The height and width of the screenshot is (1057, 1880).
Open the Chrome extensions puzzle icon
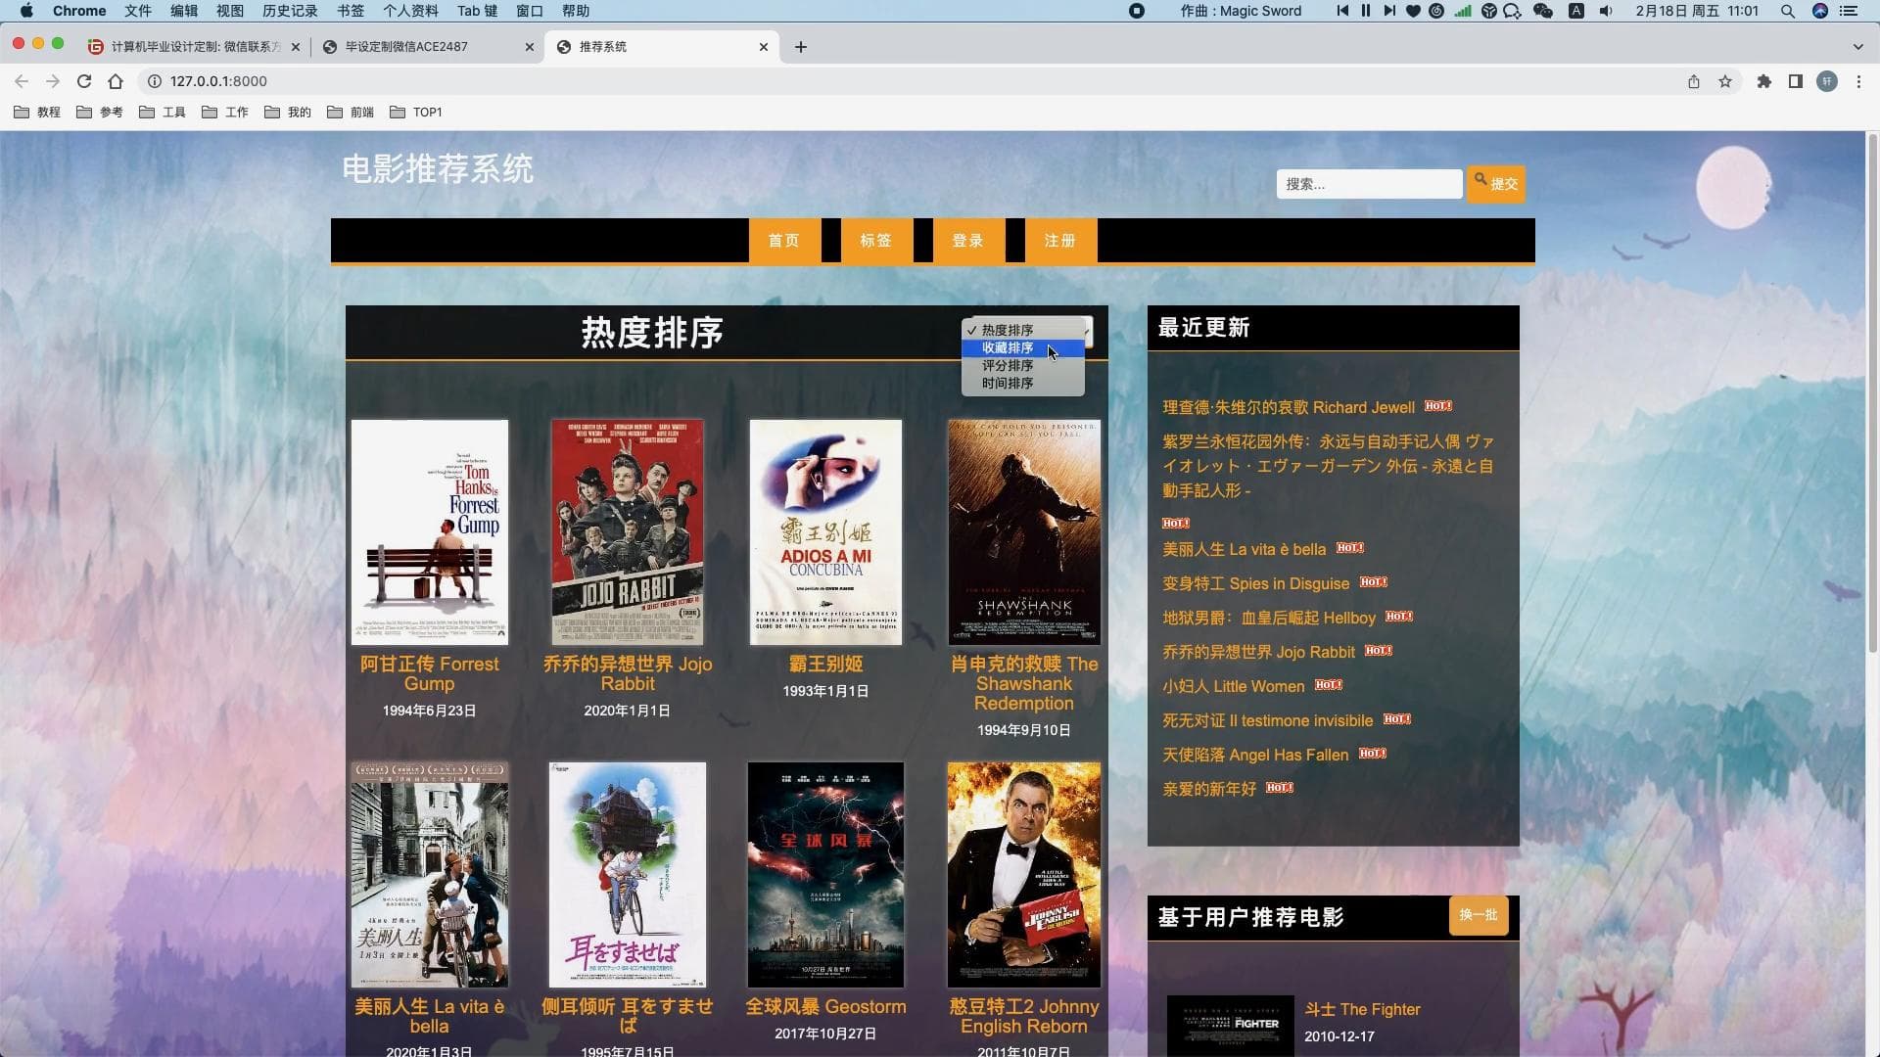point(1764,81)
